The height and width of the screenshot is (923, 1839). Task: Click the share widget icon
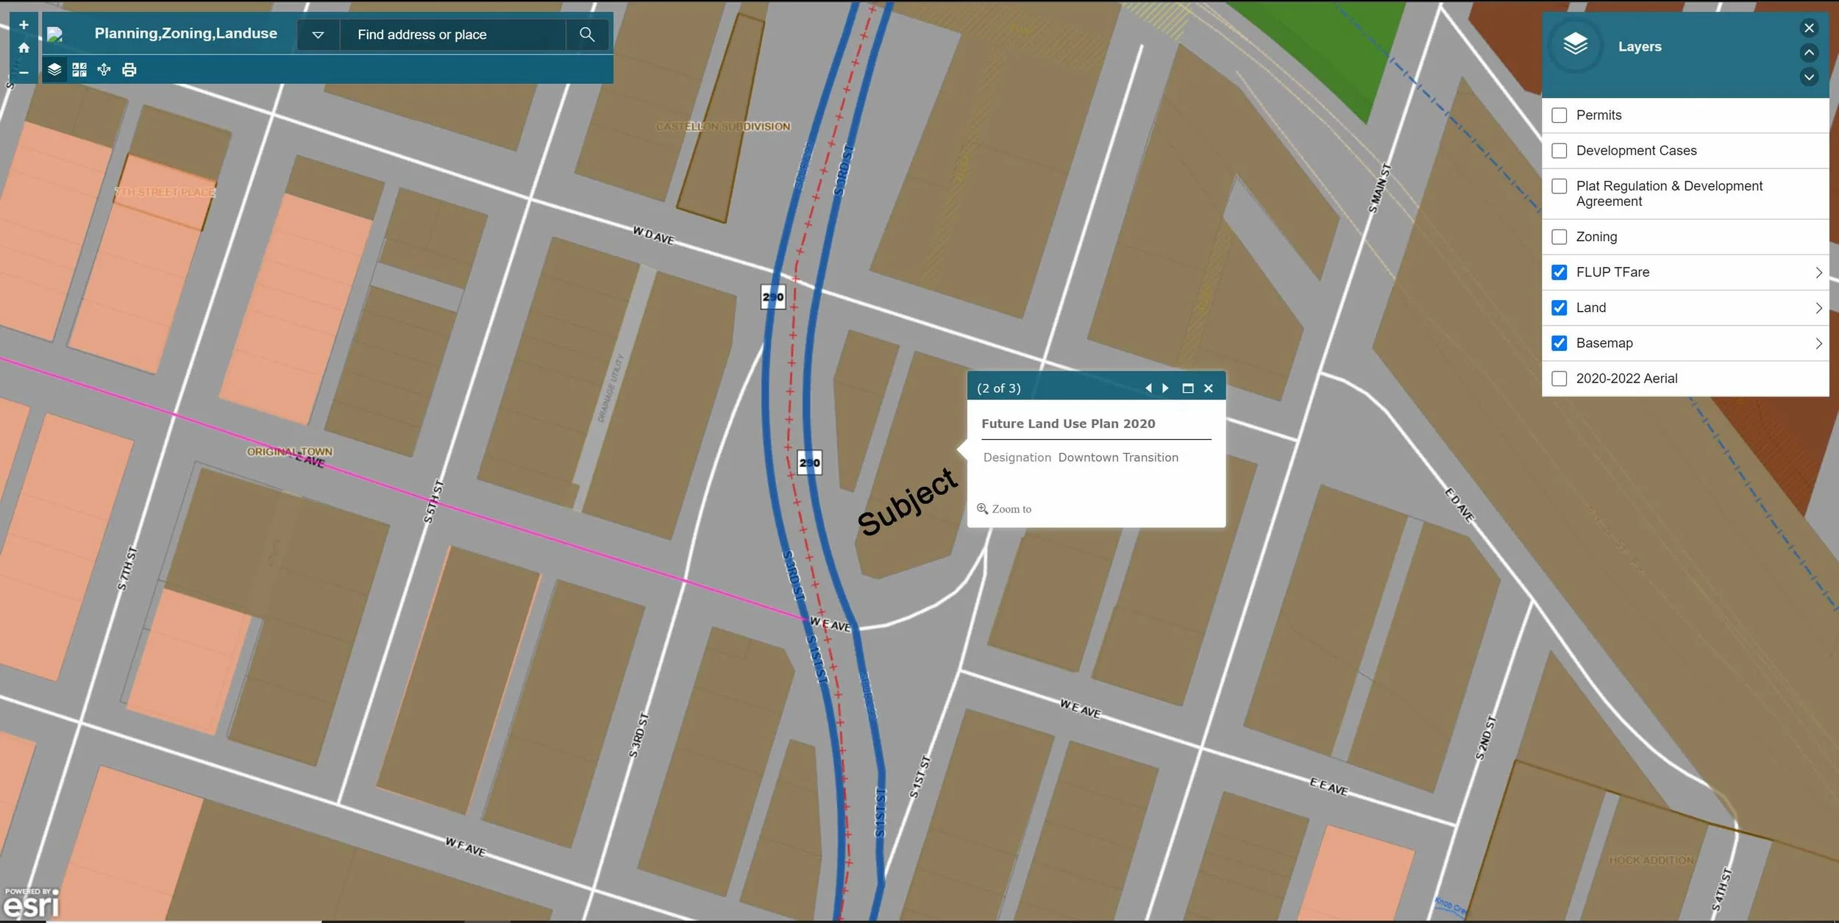point(104,70)
